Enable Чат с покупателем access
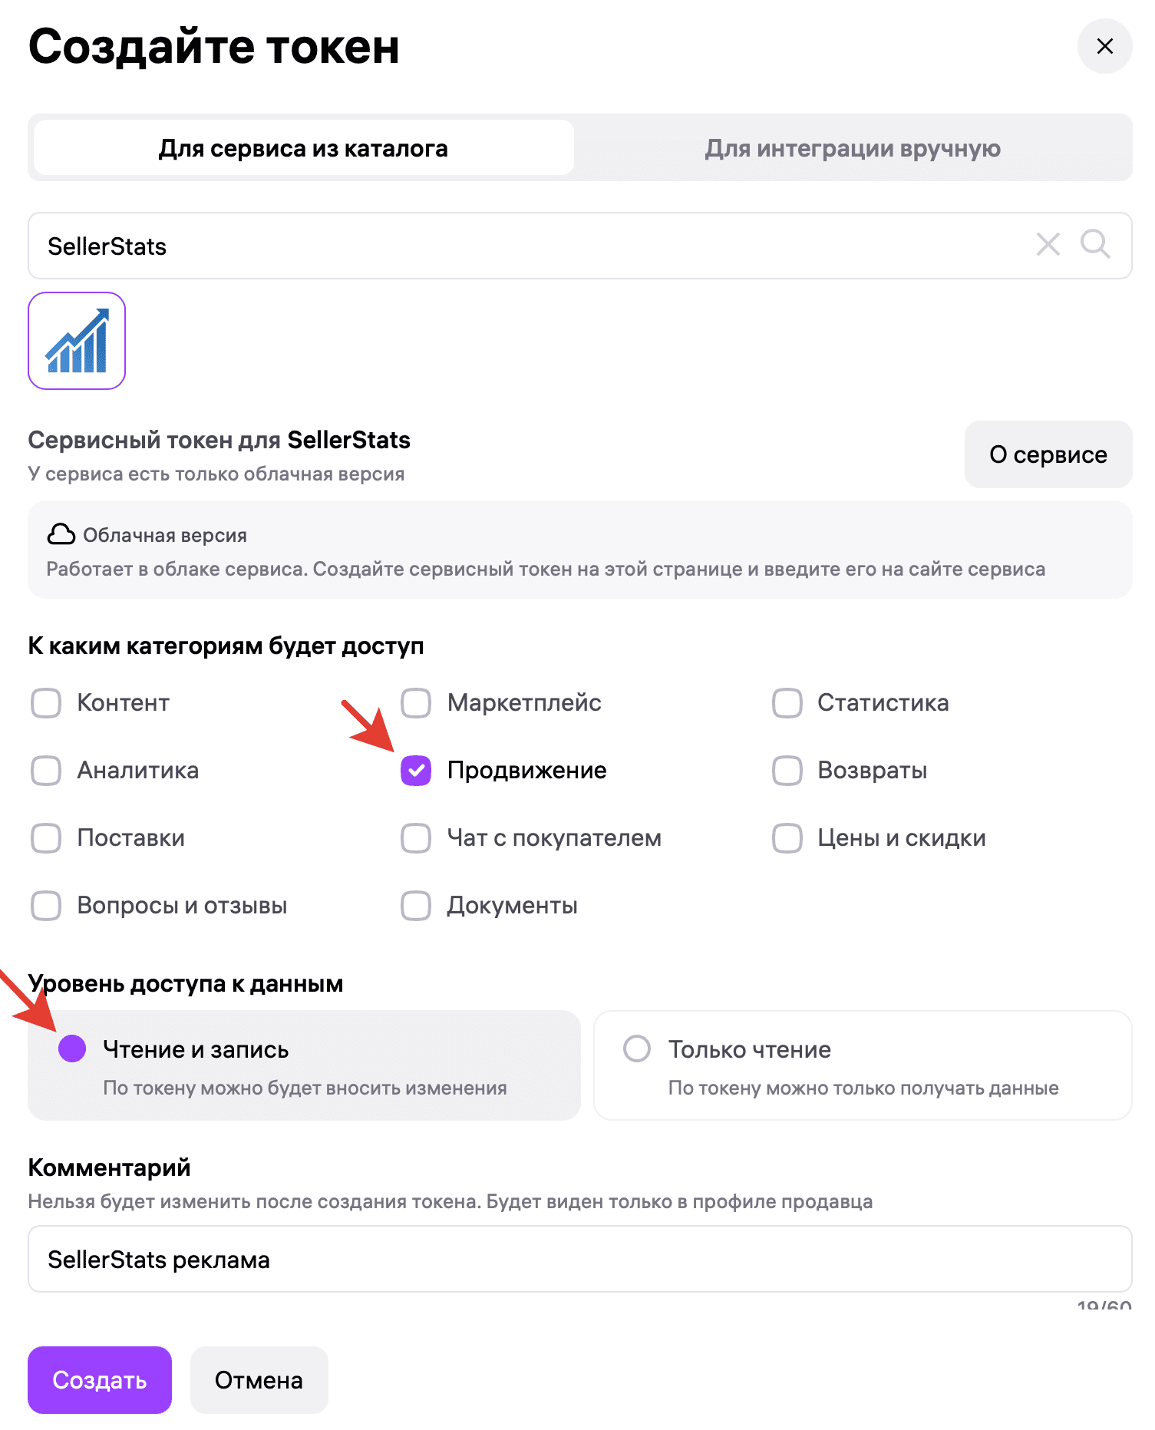The width and height of the screenshot is (1155, 1430). (415, 837)
